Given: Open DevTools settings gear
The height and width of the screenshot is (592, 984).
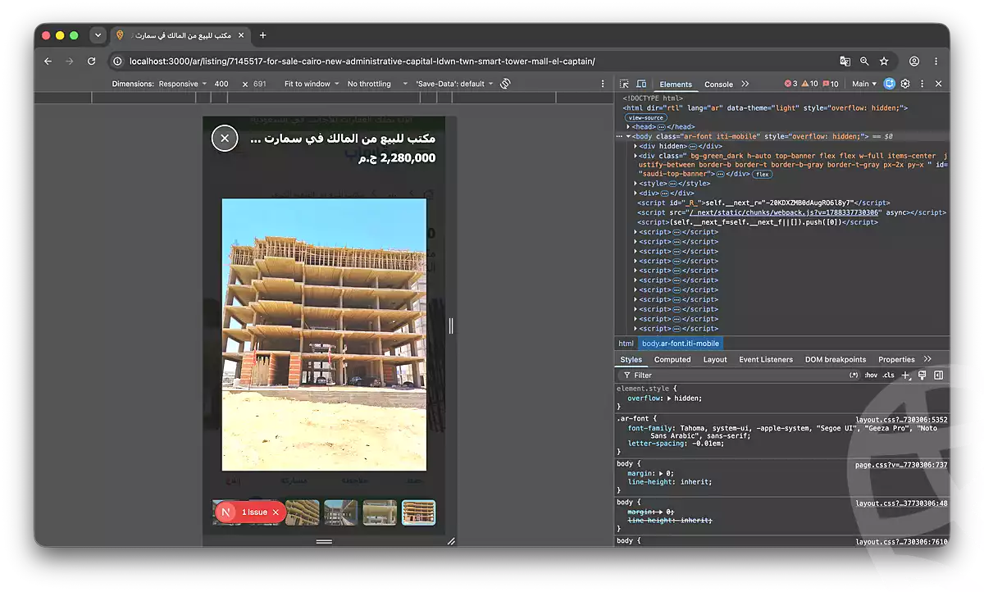Looking at the screenshot, I should [905, 84].
